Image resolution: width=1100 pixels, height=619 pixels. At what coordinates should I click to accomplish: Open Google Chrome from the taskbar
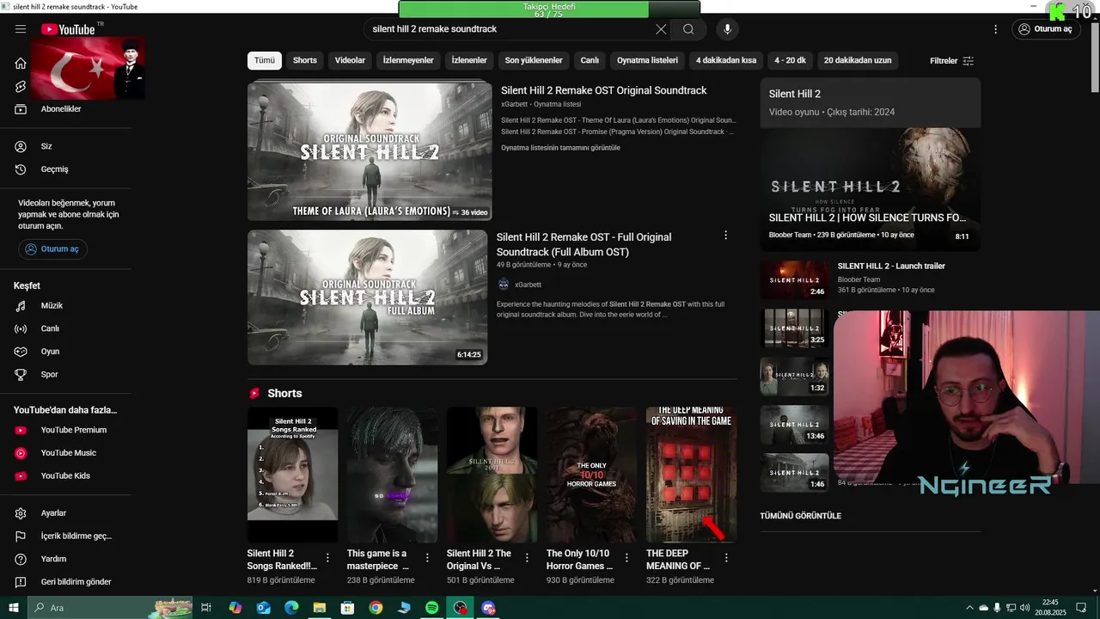tap(376, 608)
